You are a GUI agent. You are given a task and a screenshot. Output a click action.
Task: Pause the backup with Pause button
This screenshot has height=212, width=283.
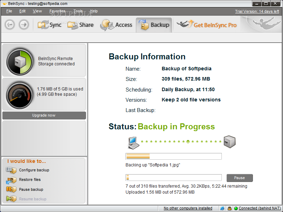(239, 178)
